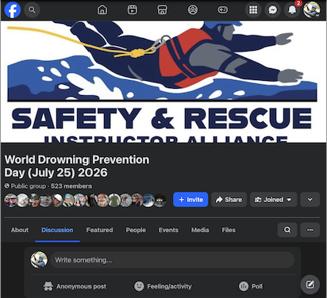Go to the Home feed icon
Screen dimensions: 327x298
pos(102,10)
